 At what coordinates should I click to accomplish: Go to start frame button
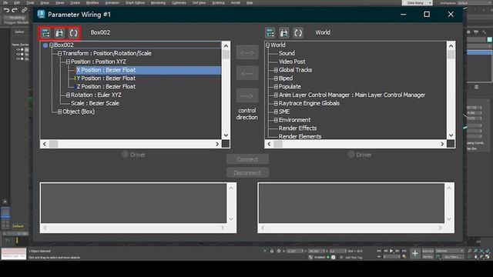[x=379, y=251]
